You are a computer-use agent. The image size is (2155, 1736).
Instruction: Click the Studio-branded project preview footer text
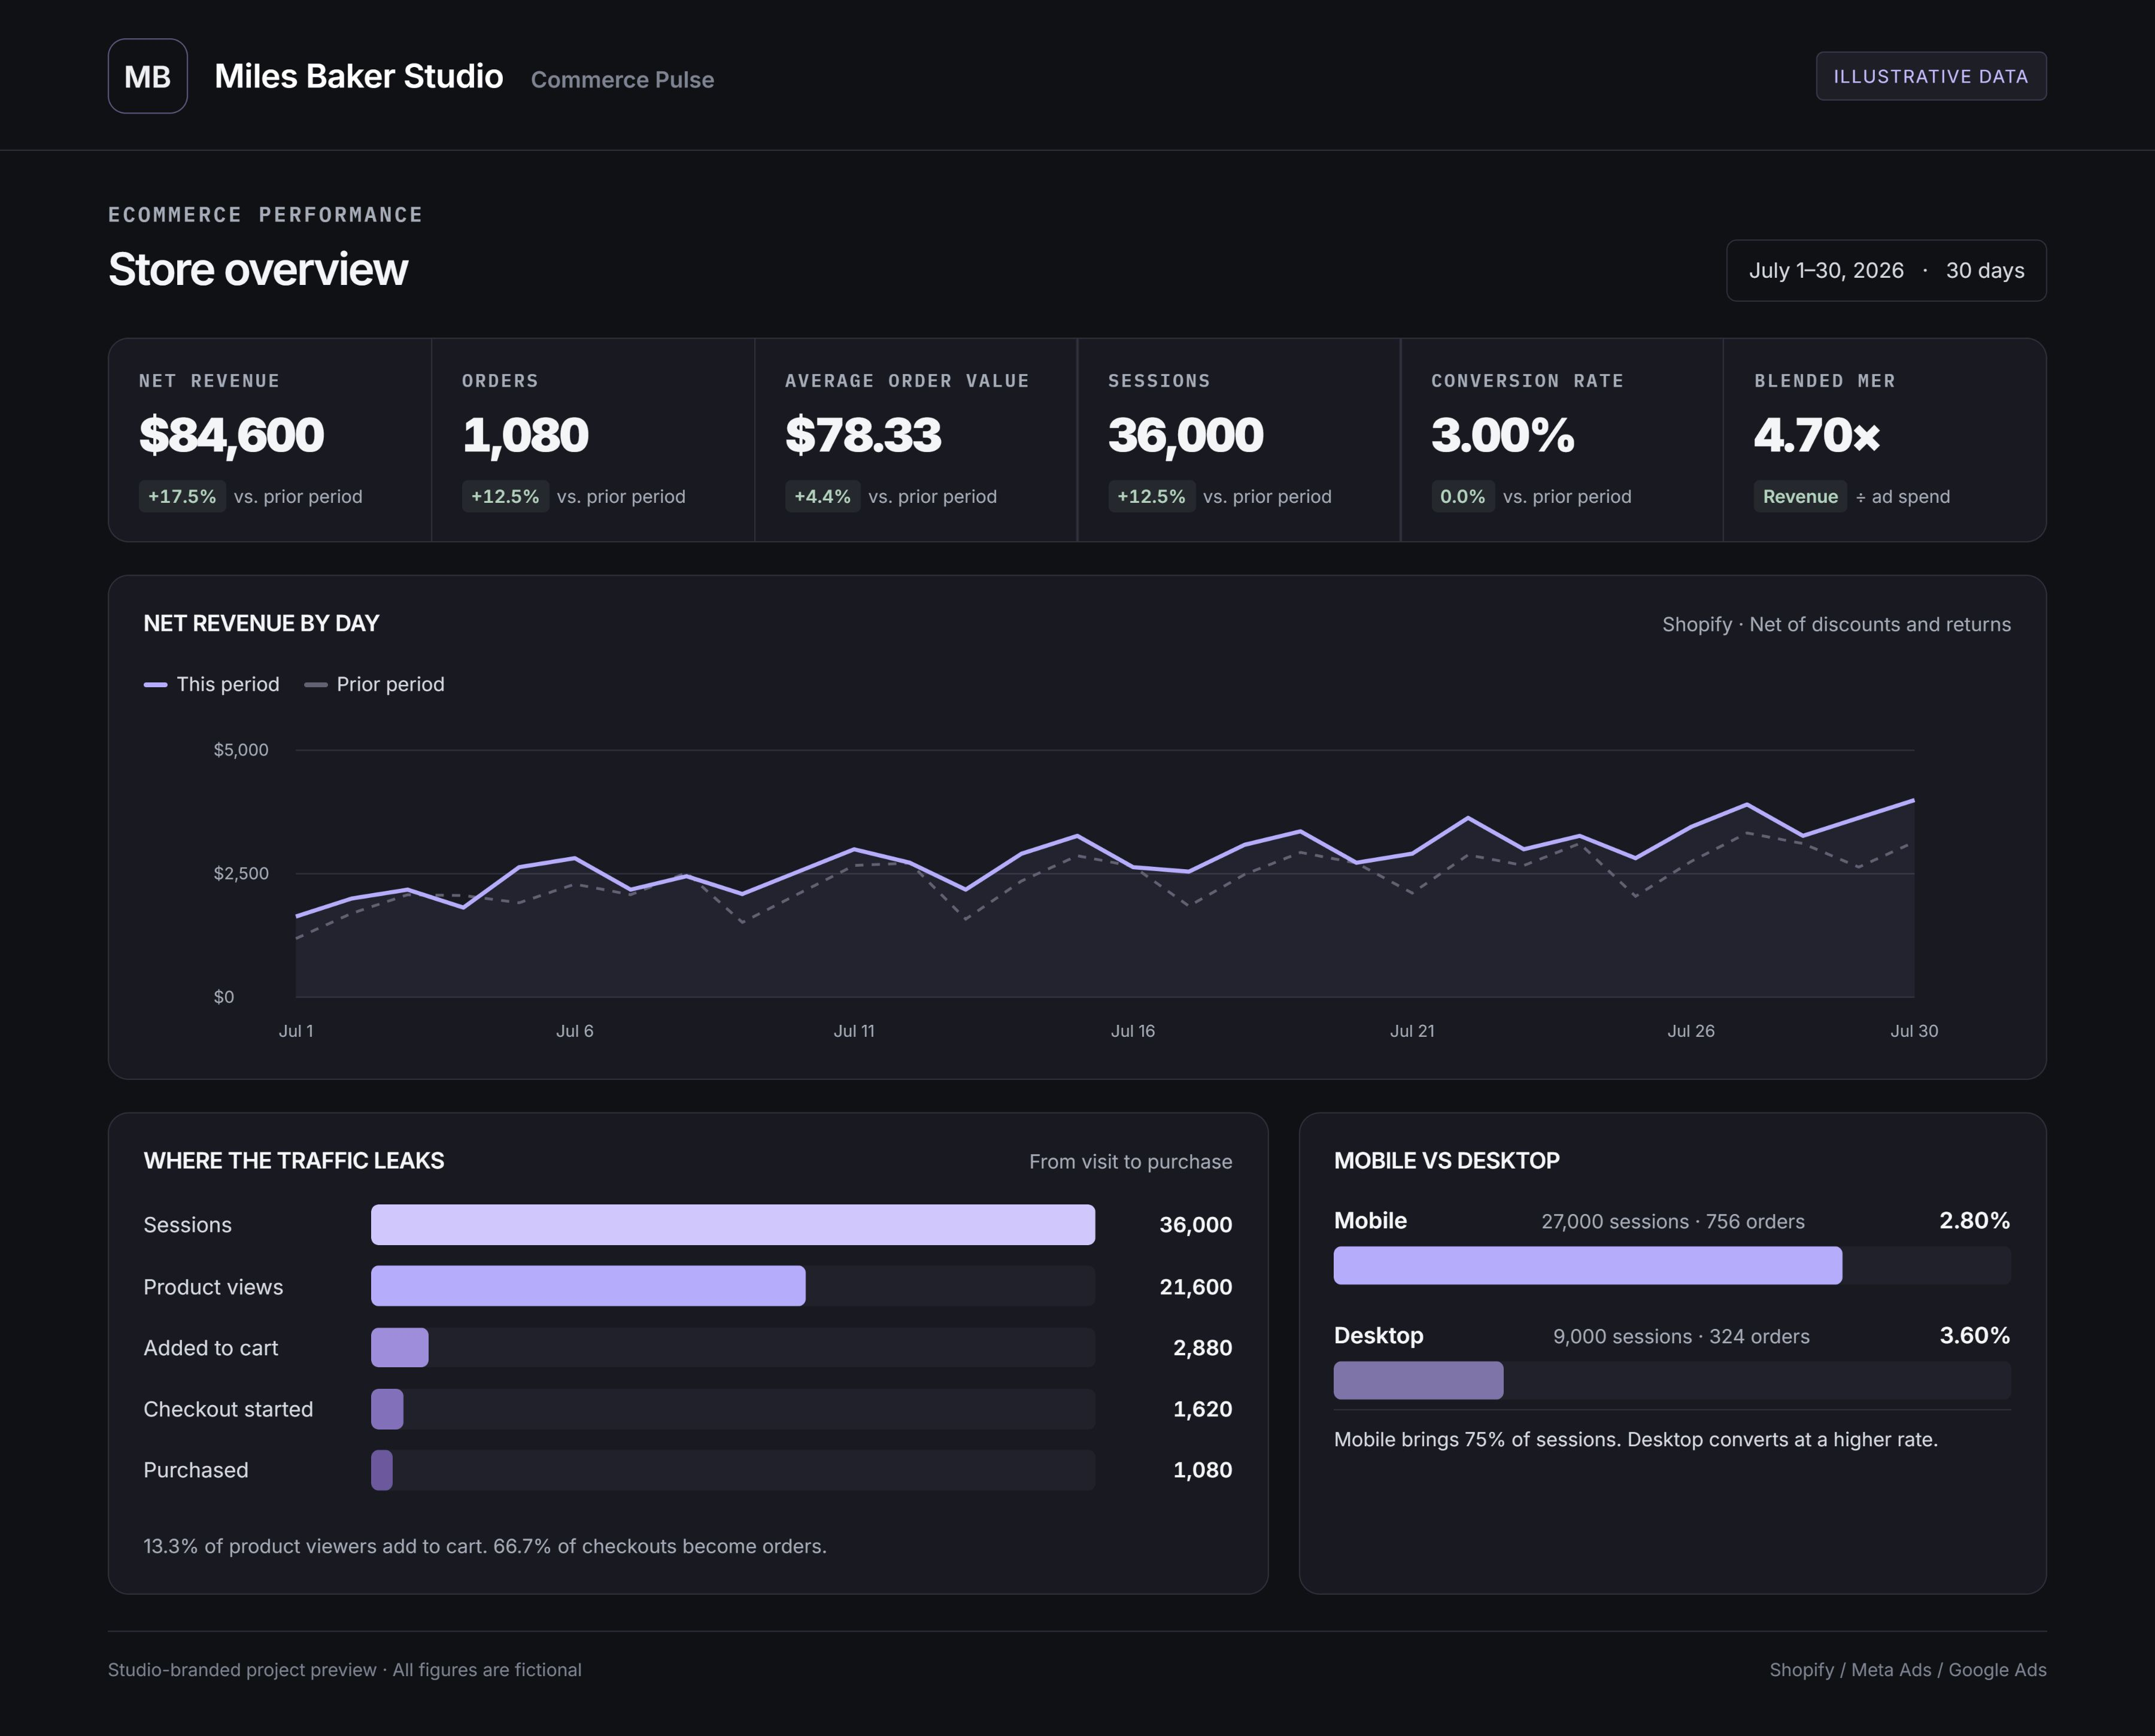pyautogui.click(x=345, y=1670)
